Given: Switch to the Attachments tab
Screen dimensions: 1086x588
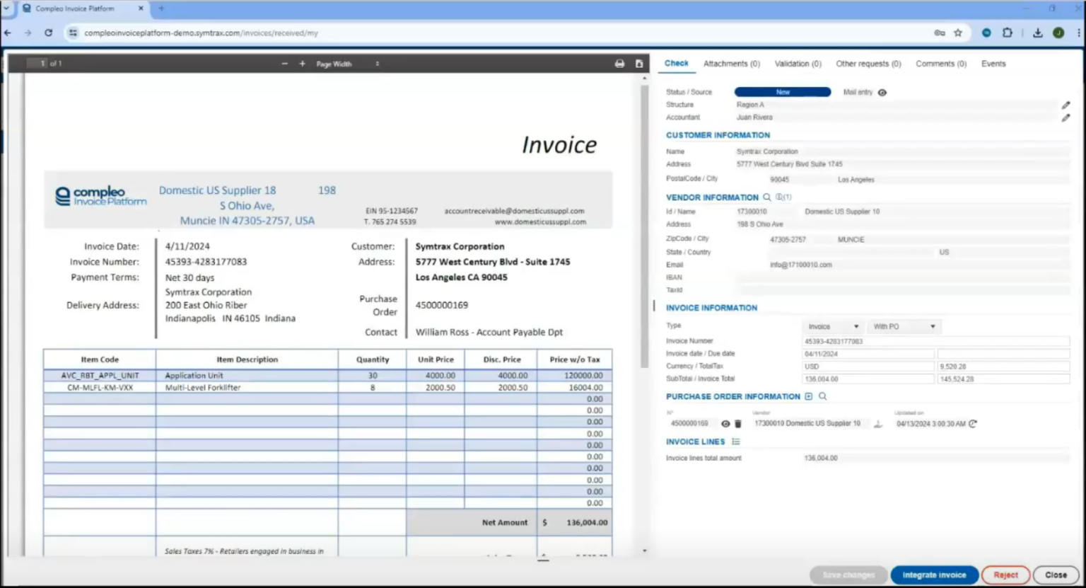Looking at the screenshot, I should (731, 63).
